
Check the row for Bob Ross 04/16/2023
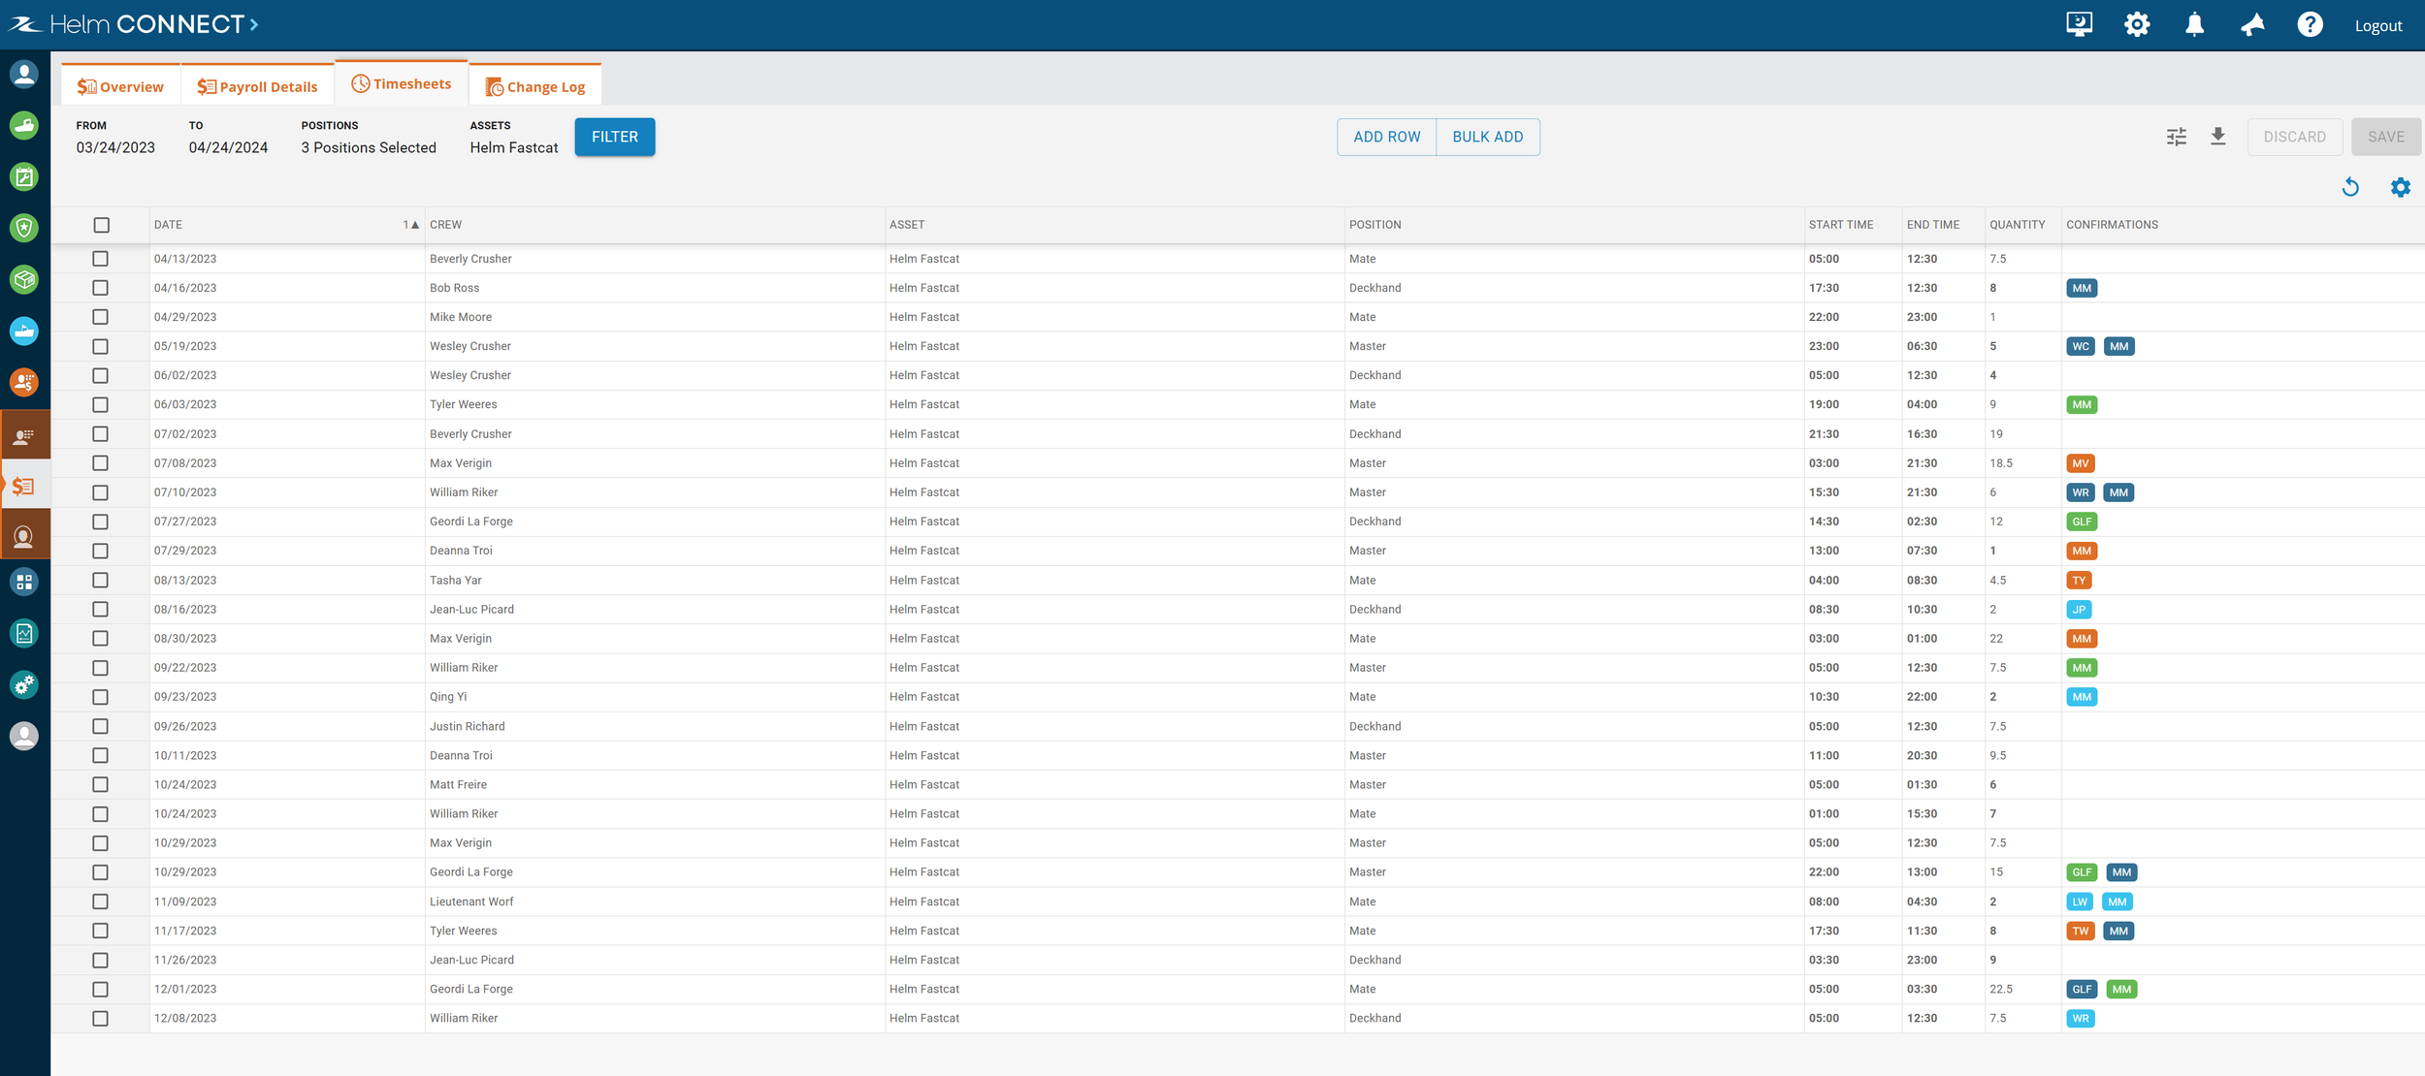click(101, 288)
